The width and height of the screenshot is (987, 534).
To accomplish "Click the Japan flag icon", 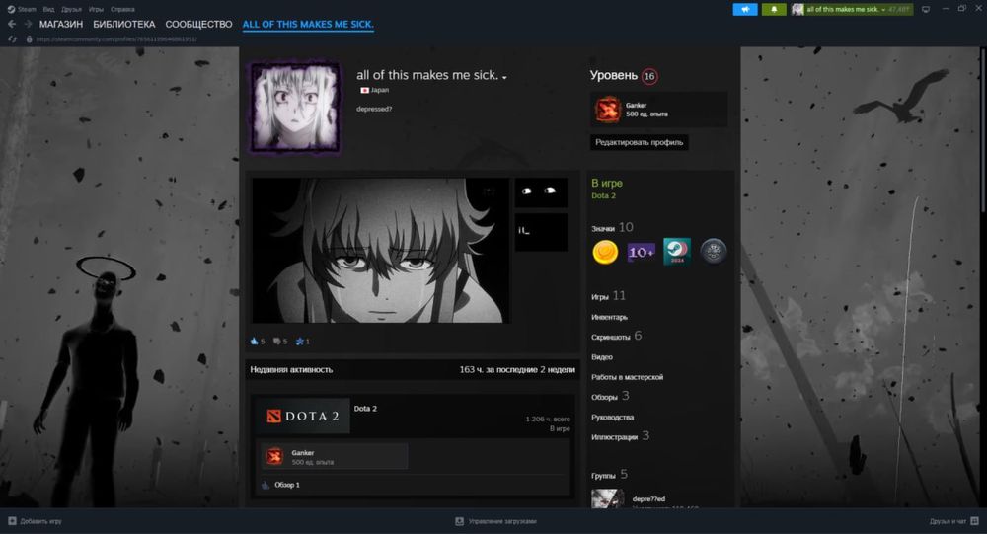I will coord(364,90).
